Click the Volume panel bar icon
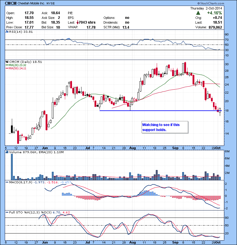This screenshot has height=245, width=237. coord(7,152)
